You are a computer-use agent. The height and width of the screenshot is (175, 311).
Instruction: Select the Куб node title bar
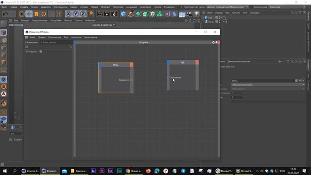click(x=182, y=62)
